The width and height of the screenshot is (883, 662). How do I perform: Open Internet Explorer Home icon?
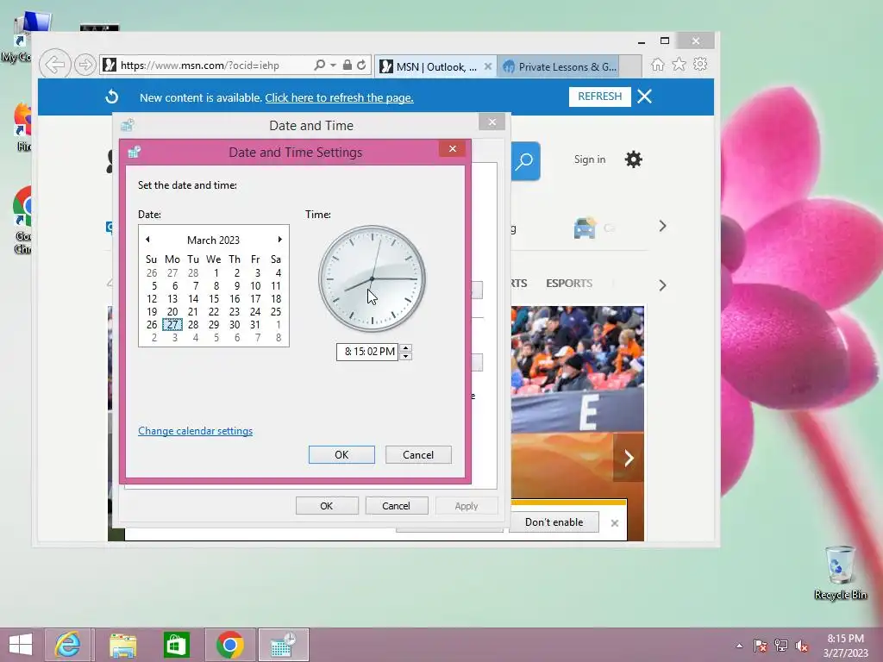[658, 64]
